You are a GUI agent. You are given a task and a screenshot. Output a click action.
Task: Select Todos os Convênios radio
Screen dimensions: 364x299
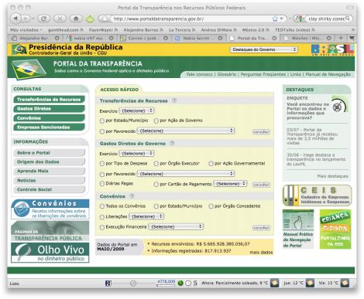tap(102, 206)
